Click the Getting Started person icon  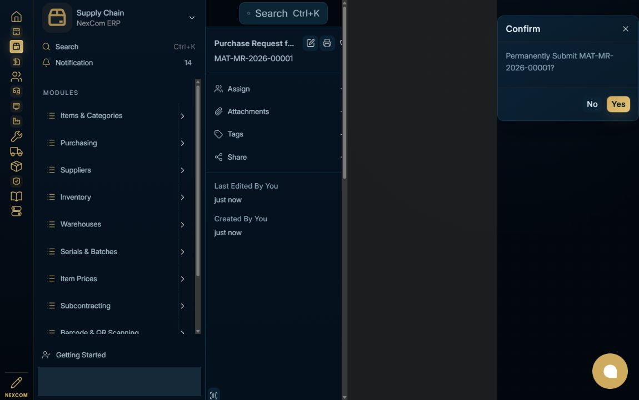click(46, 355)
